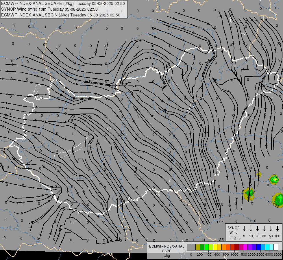
Task: Click the italic 100 contour label
Action: pyautogui.click(x=276, y=205)
